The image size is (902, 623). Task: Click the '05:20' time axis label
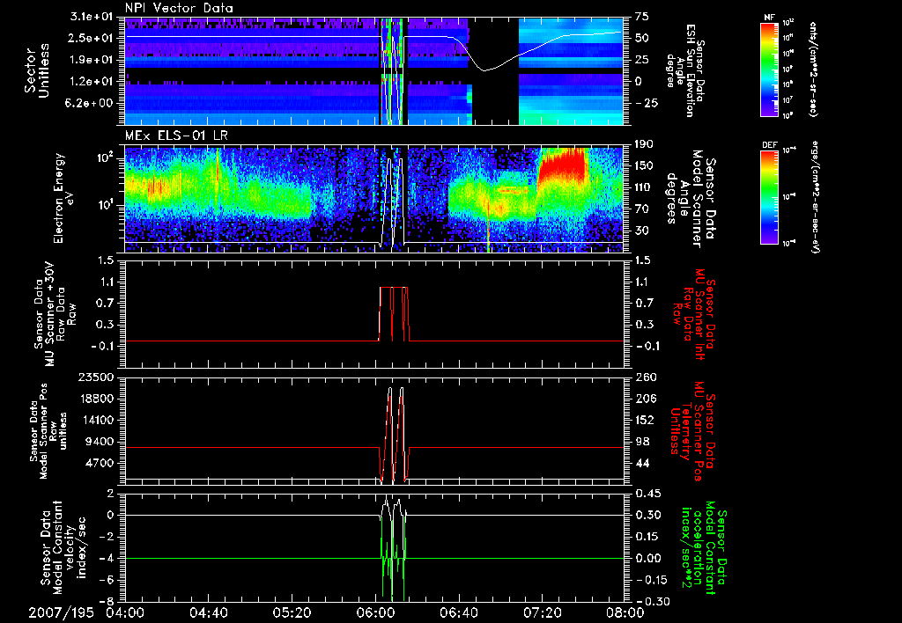292,613
